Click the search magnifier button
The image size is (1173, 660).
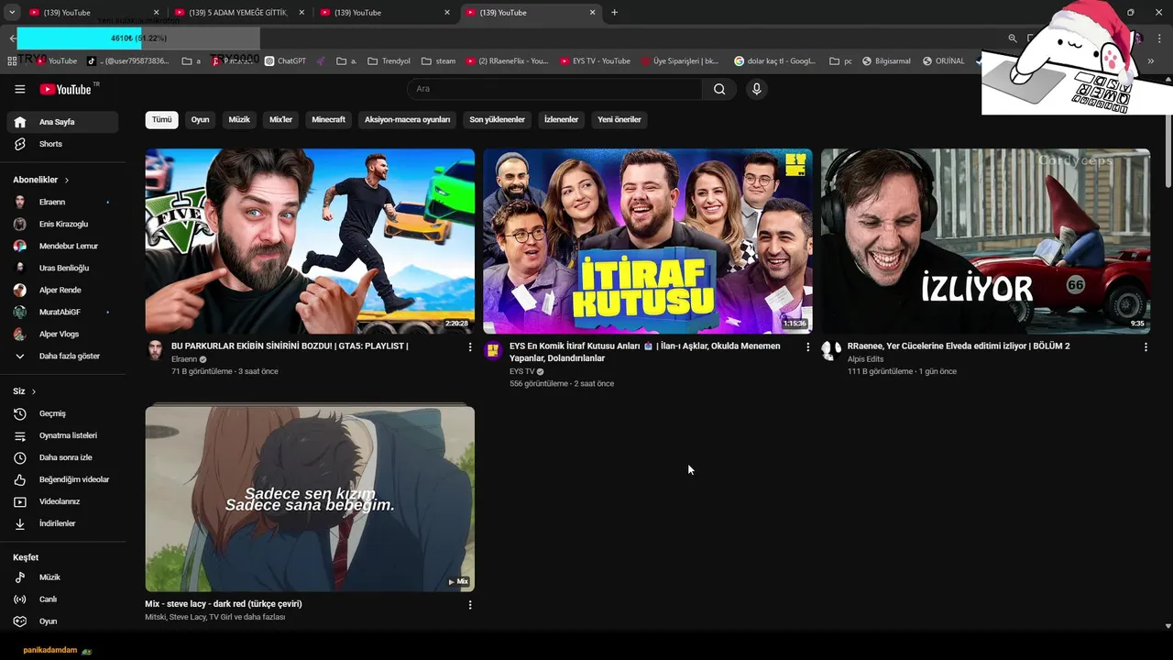click(x=719, y=89)
